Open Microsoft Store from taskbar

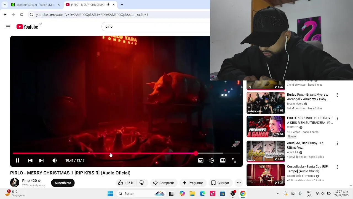point(223,193)
